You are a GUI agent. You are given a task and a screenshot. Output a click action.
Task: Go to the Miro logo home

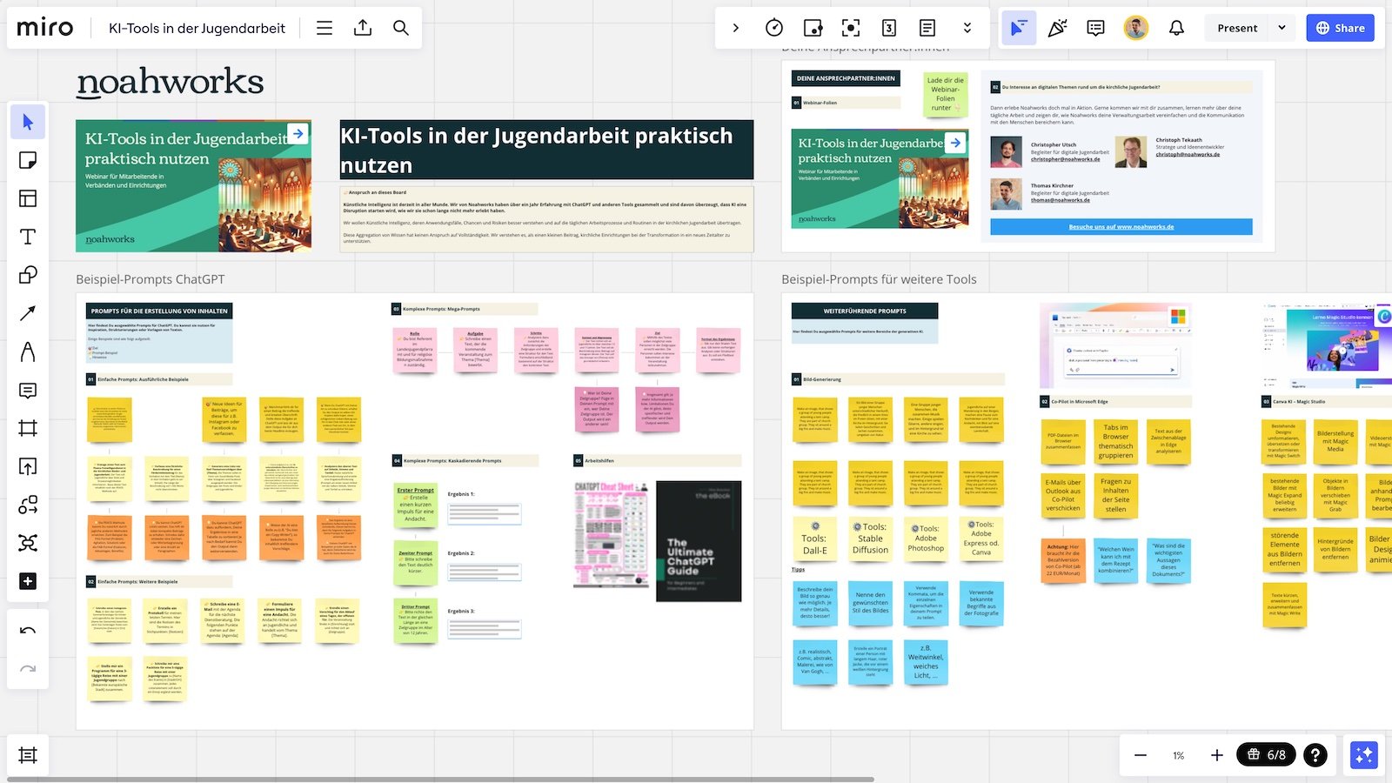click(45, 28)
